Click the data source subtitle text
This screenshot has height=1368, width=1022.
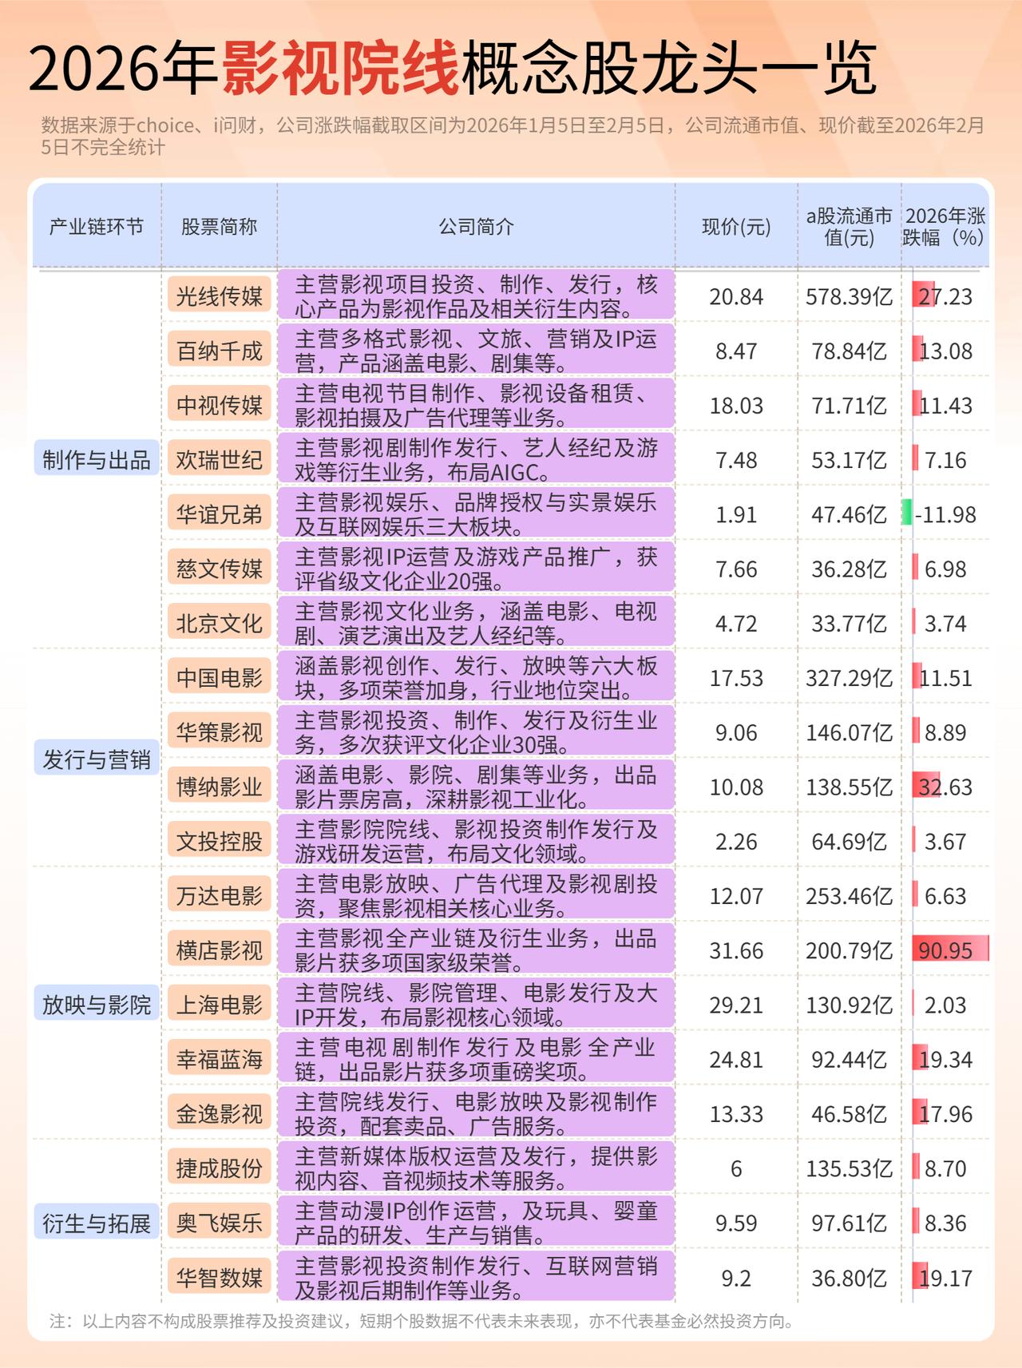513,136
